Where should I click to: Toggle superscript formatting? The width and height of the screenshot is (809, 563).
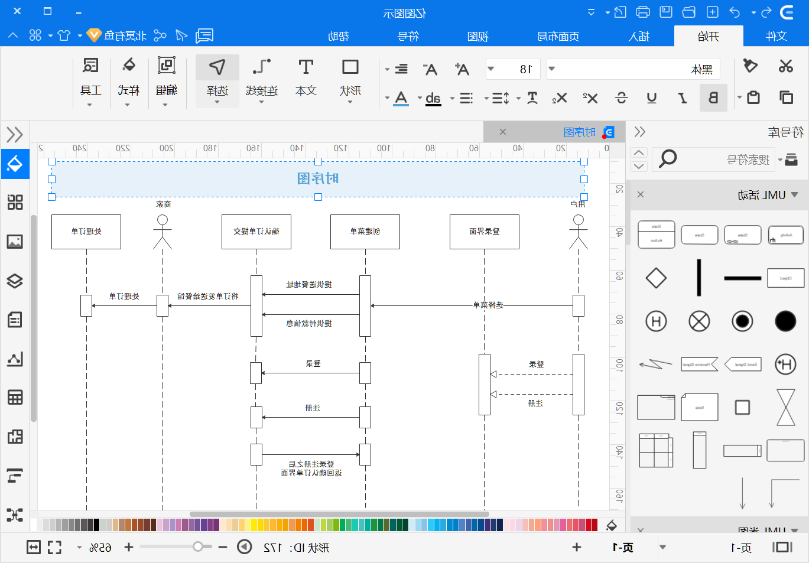590,97
